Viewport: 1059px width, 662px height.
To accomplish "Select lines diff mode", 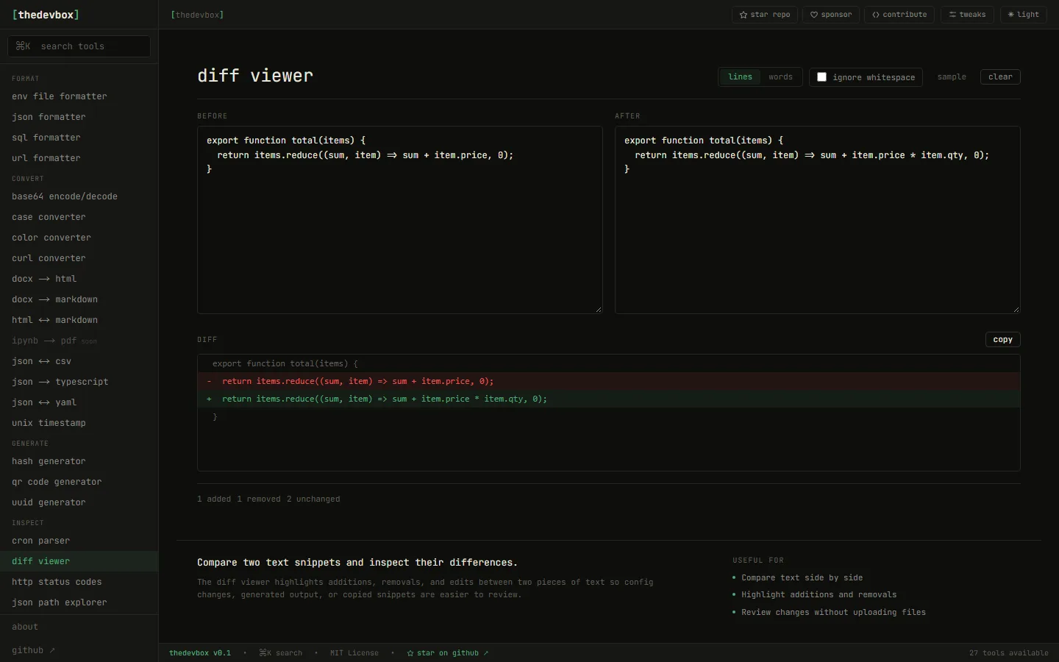I will pyautogui.click(x=740, y=77).
